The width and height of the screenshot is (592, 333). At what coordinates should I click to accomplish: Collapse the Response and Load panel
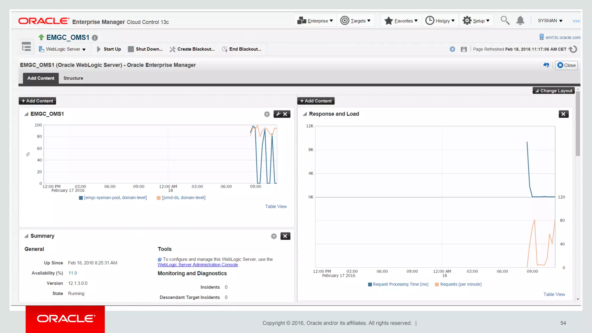coord(304,114)
